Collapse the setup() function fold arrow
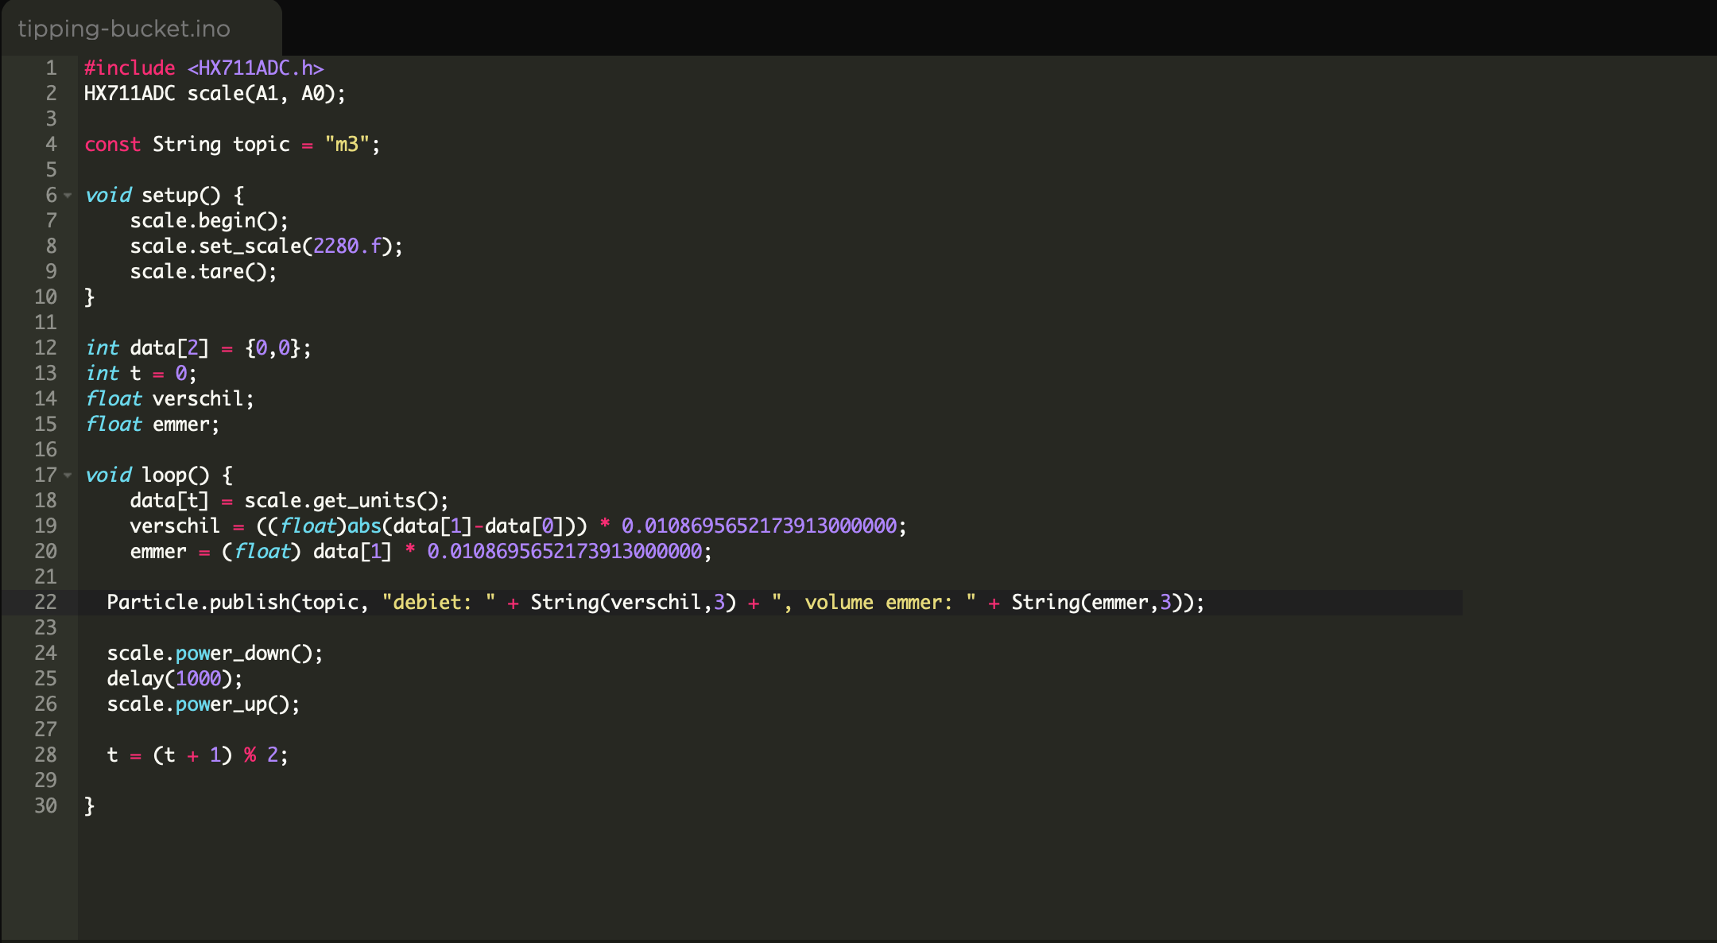 coord(68,196)
